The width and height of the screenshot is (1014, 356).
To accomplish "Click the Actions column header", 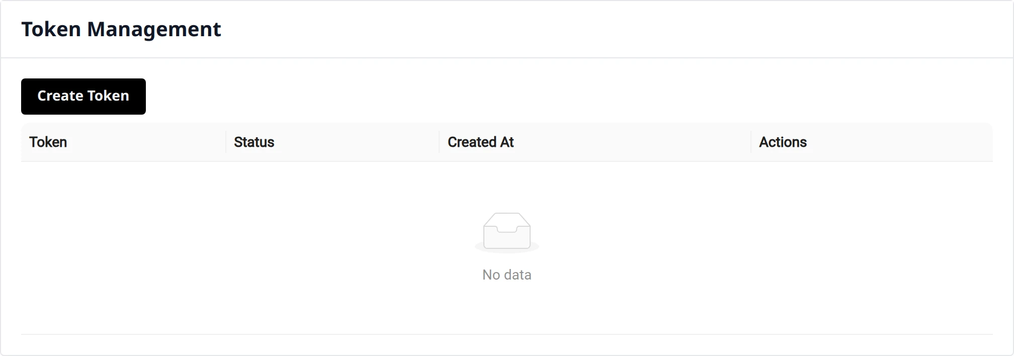I will (x=783, y=142).
